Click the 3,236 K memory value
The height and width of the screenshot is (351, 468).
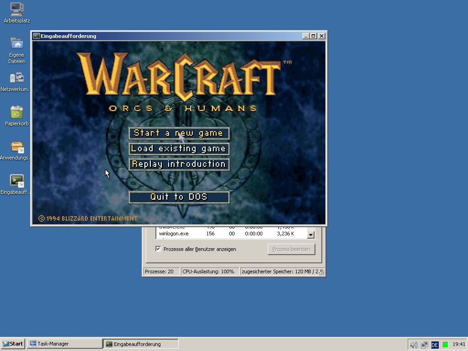click(285, 234)
